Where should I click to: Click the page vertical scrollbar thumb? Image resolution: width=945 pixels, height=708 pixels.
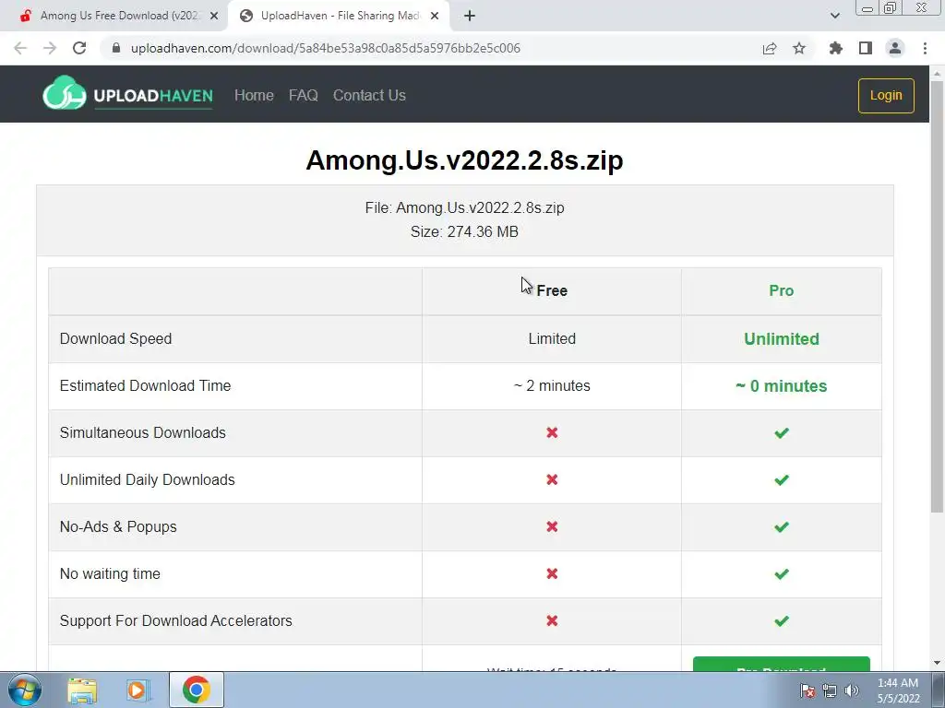pos(937,295)
